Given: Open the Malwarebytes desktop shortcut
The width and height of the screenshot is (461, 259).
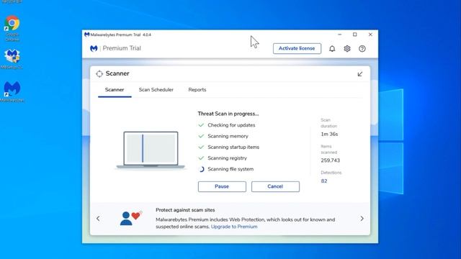Looking at the screenshot, I should (x=12, y=92).
